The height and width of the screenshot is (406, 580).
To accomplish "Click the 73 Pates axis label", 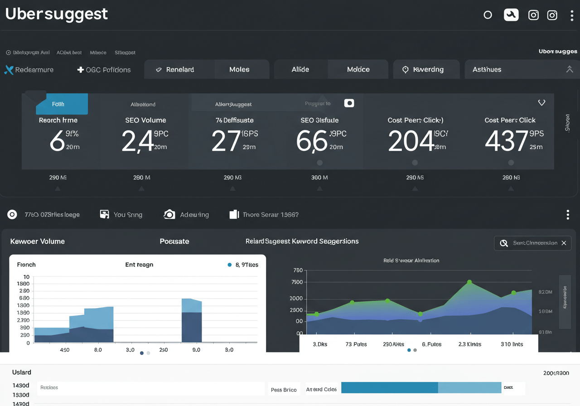I will [356, 344].
